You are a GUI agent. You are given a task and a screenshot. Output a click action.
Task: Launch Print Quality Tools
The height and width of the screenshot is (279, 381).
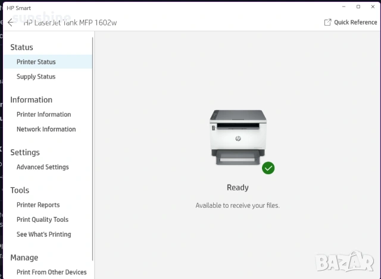[x=42, y=220]
